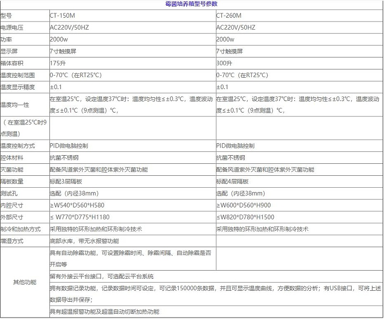The image size is (384, 319).
Task: Click the 175升 capacity value
Action: 57,63
